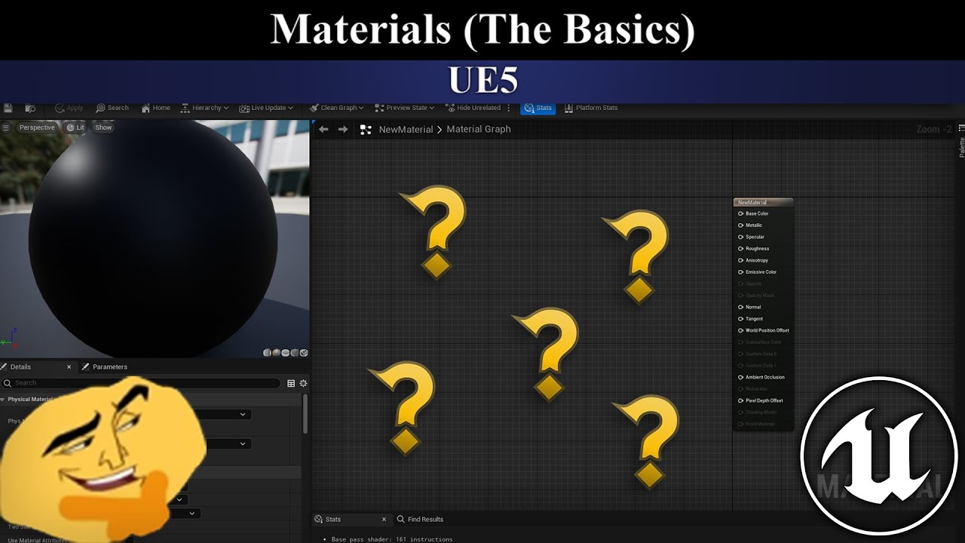Click the Material Graph breadcrumb
Screen dimensions: 965x543
[x=479, y=129]
